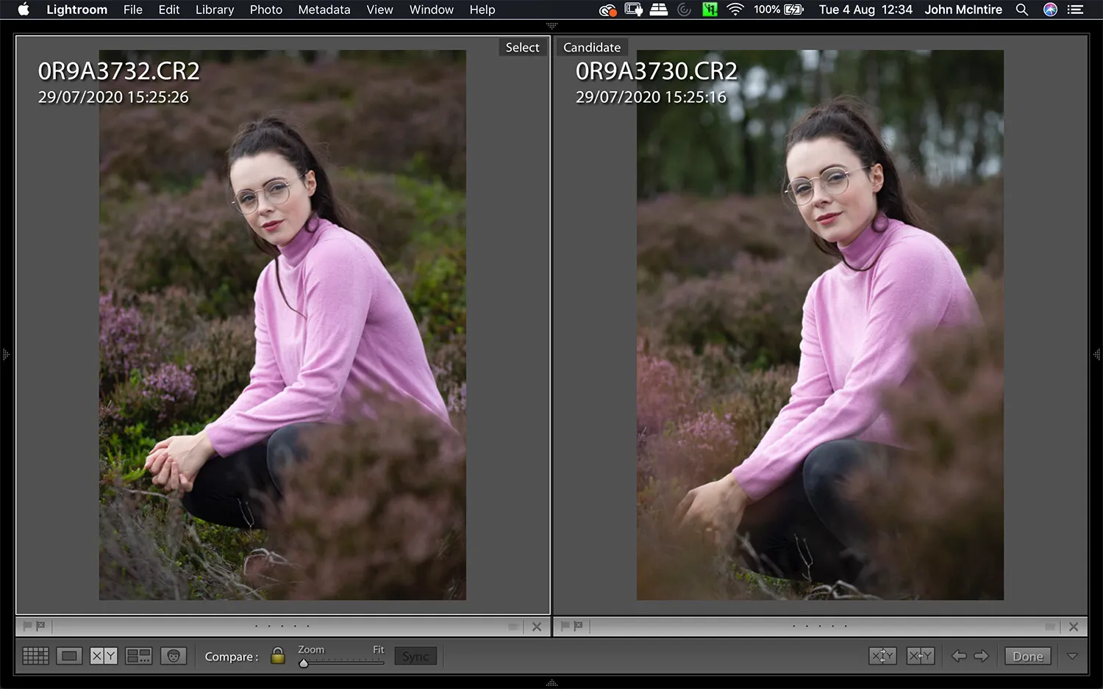The height and width of the screenshot is (689, 1103).
Task: Open Survey view
Action: (139, 655)
